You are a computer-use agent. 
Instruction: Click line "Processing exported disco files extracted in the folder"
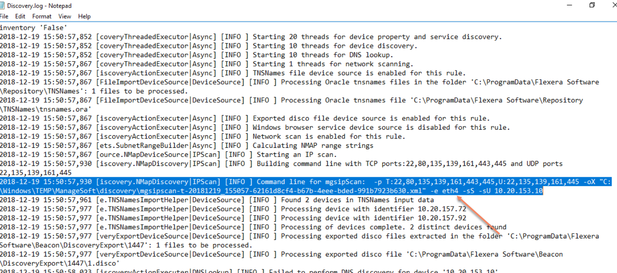[300, 236]
